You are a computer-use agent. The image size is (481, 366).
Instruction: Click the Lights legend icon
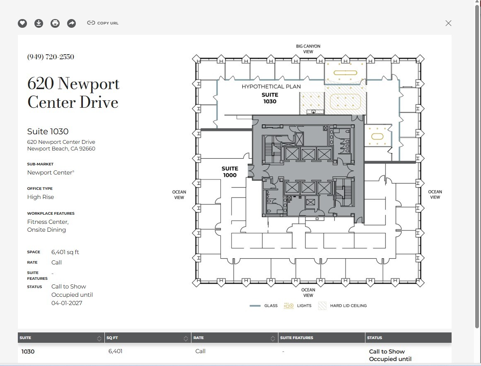(x=289, y=306)
